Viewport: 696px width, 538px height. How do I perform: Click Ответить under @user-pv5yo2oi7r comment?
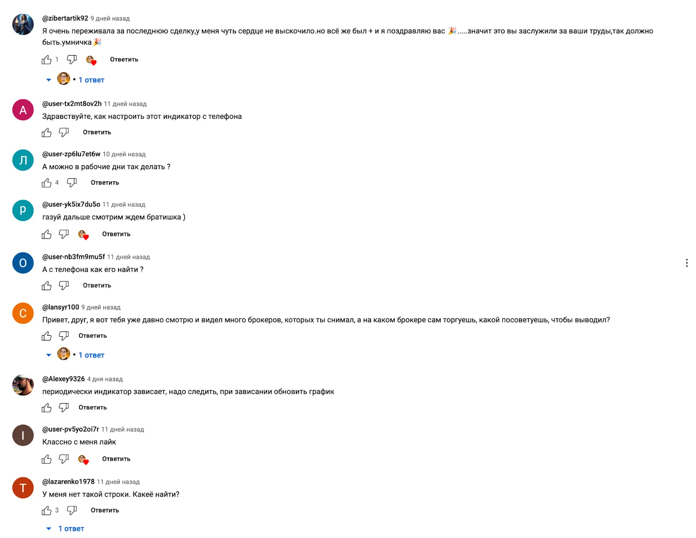[116, 459]
